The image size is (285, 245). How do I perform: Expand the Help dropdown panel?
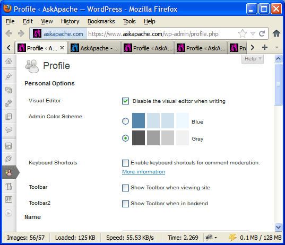(x=253, y=59)
